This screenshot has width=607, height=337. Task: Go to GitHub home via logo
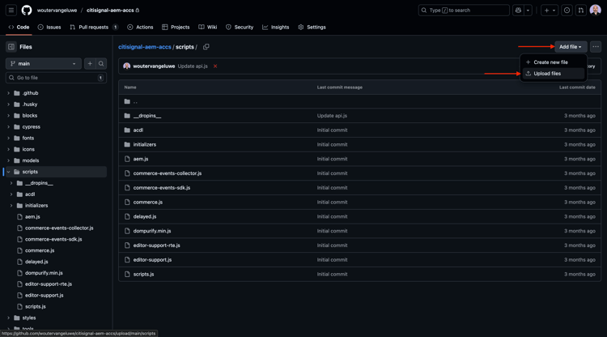[27, 11]
